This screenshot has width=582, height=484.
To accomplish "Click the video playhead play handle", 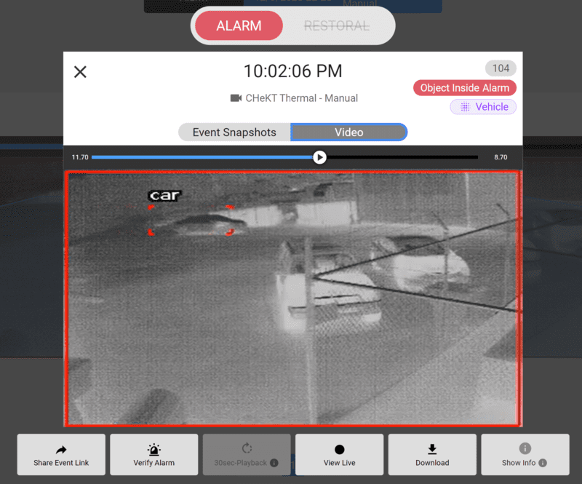I will click(319, 157).
